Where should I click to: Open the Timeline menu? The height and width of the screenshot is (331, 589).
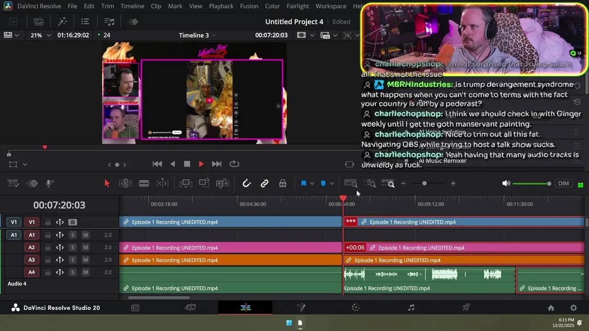pyautogui.click(x=132, y=6)
